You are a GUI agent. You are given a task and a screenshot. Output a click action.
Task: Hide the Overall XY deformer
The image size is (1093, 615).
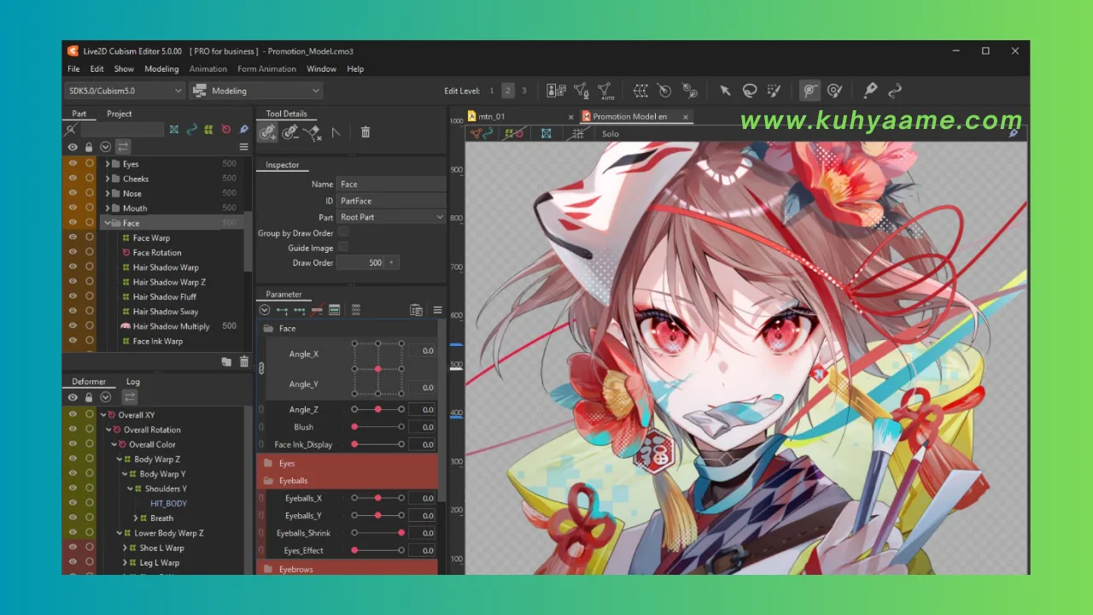73,414
